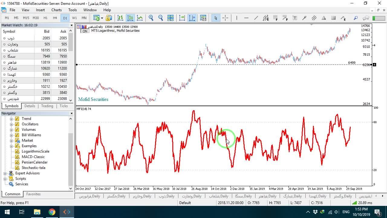Viewport: 387px width, 218px height.
Task: Select the parallel lines drawing tool
Action: 314,18
